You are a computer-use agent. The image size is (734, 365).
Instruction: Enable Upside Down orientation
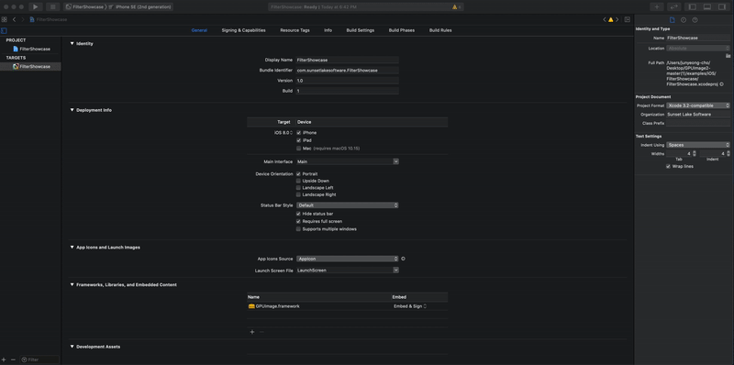[299, 181]
